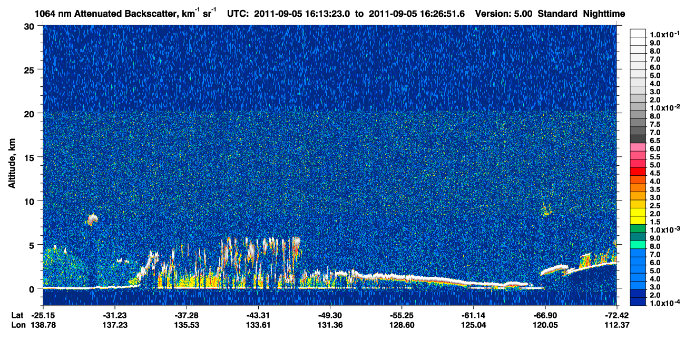Click the colorbar label '2.5'
Screen dimensions: 685x351
click(655, 206)
